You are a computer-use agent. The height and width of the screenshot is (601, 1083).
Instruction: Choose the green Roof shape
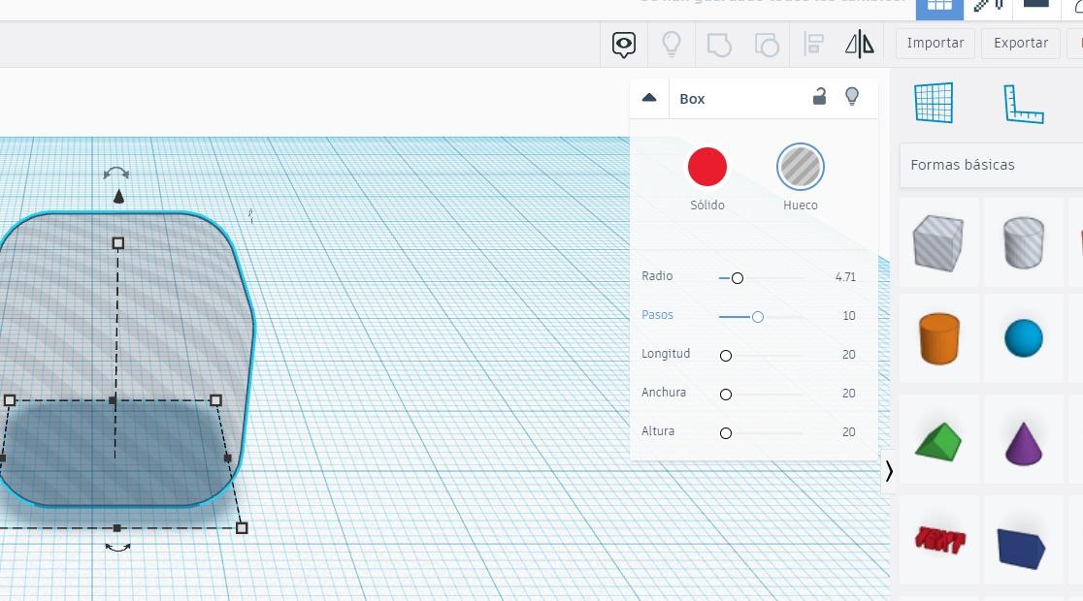tap(938, 442)
